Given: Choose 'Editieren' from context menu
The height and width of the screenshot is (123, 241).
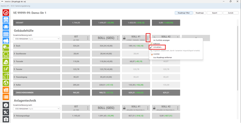Looking at the screenshot, I should (x=157, y=44).
